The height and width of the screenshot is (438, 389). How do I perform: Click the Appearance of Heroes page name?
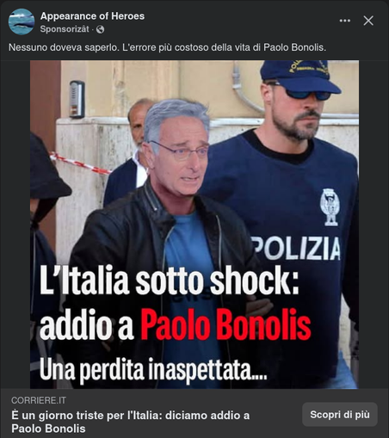point(92,16)
